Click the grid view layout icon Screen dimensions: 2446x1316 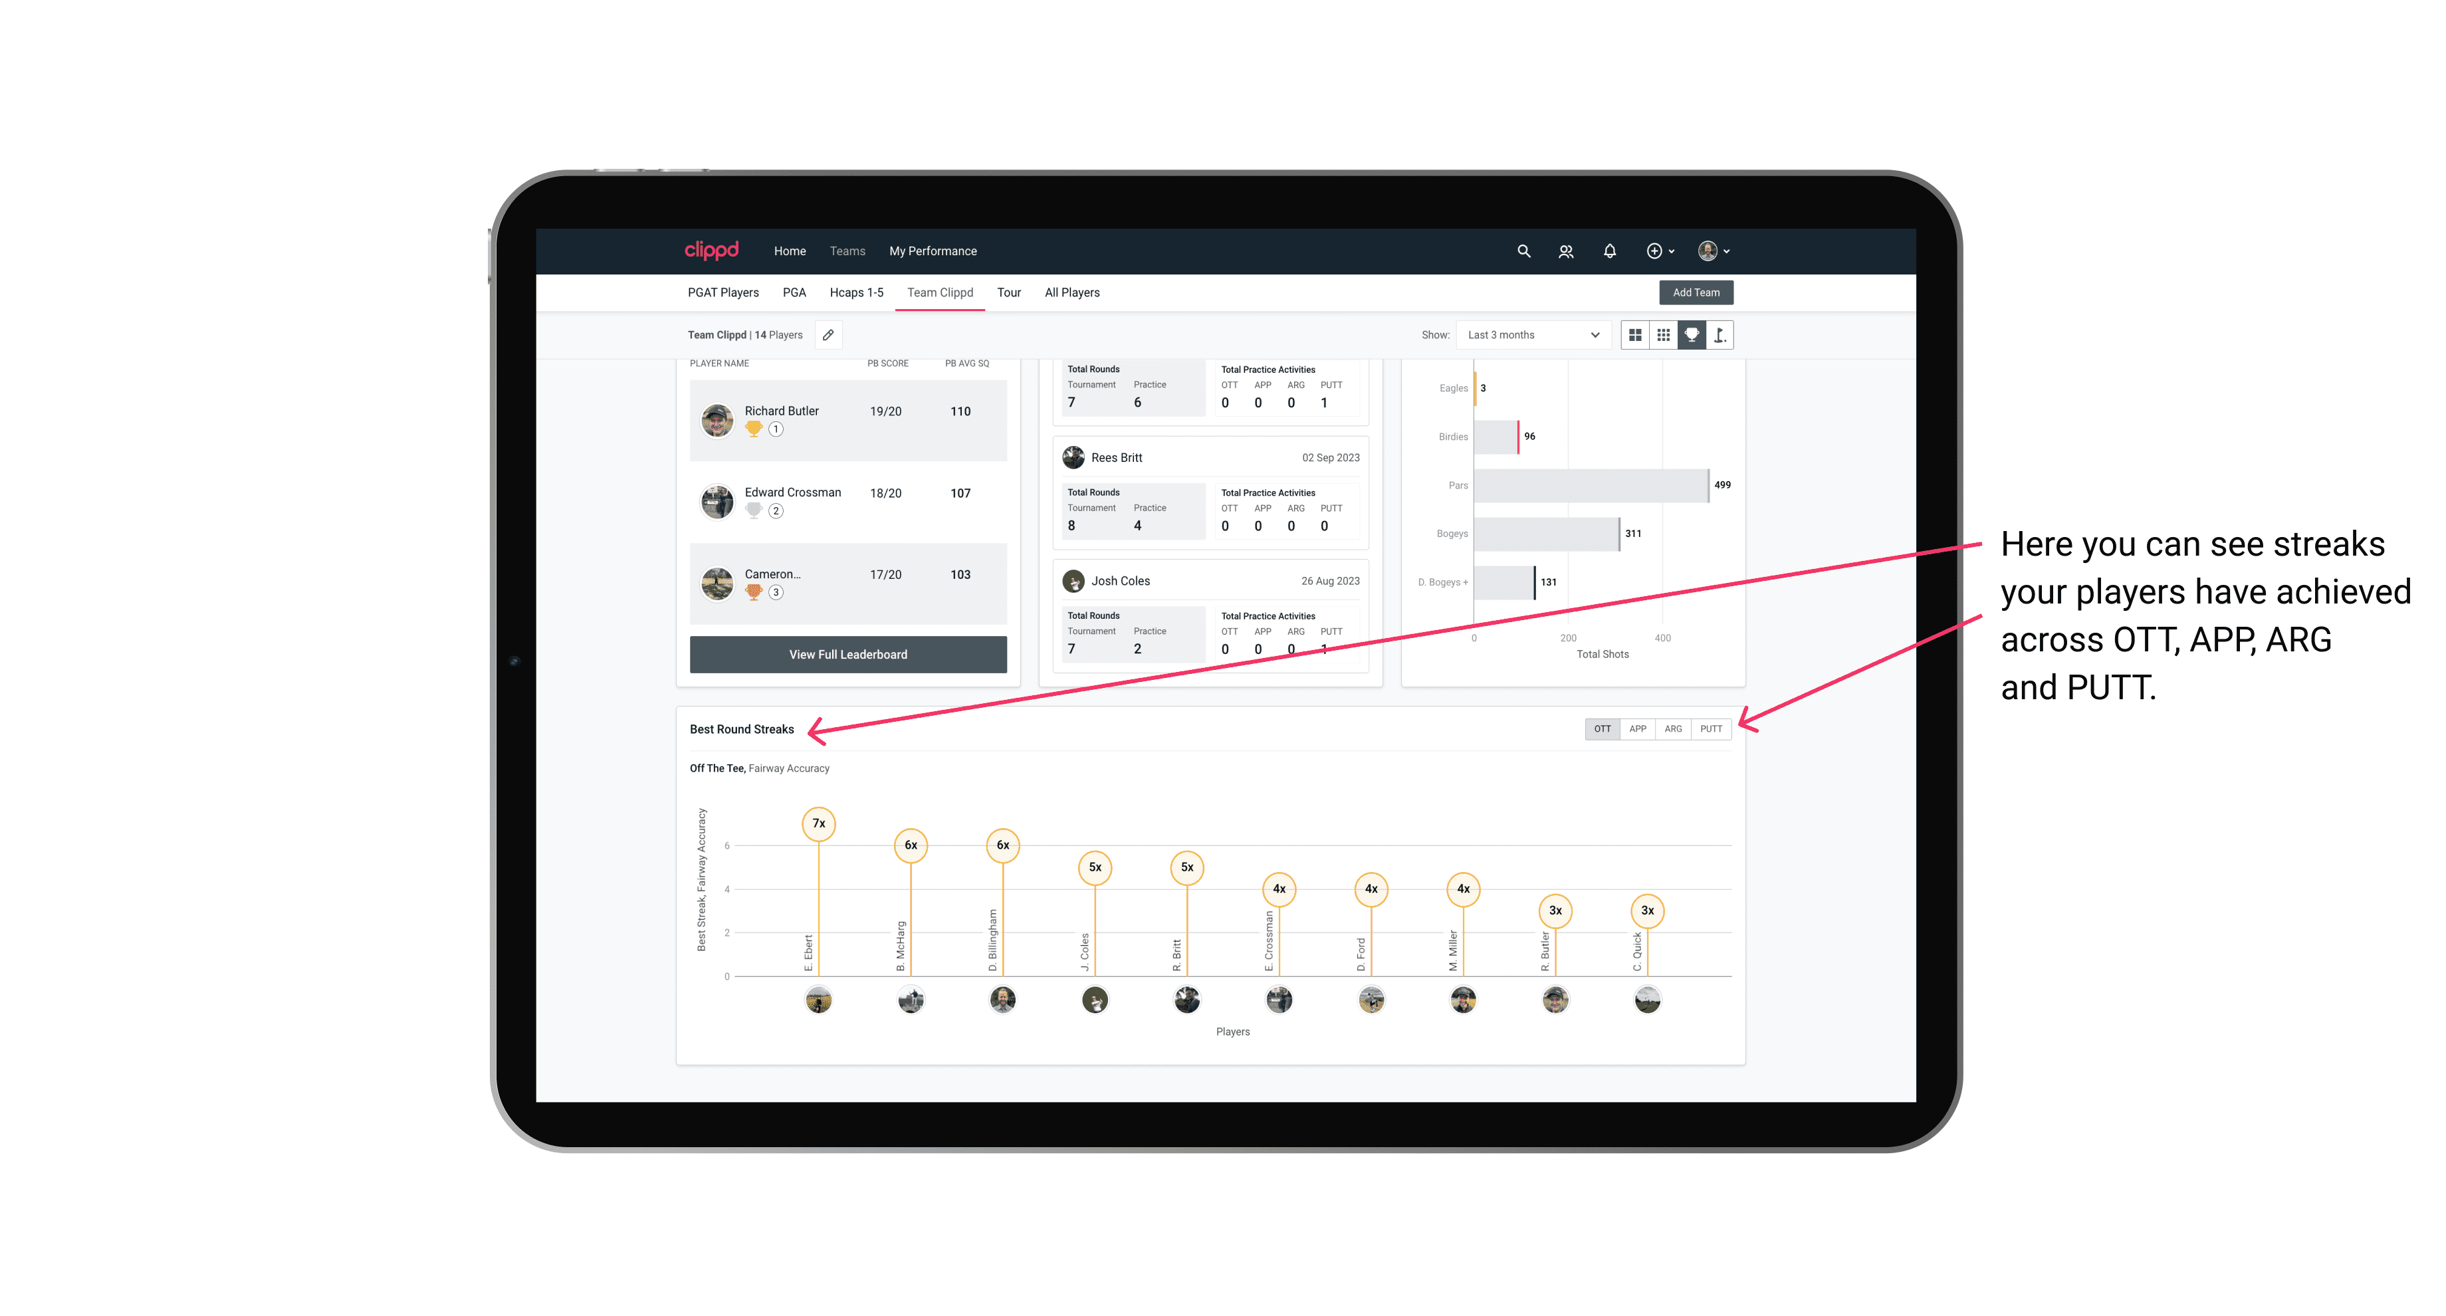coord(1636,336)
